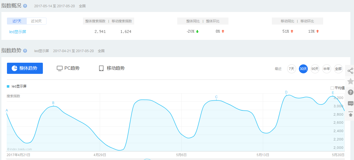Choose the 30天 period option

(303, 69)
